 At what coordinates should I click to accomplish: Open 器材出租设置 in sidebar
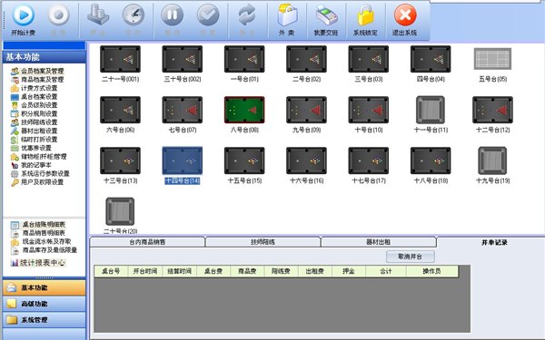coord(35,131)
